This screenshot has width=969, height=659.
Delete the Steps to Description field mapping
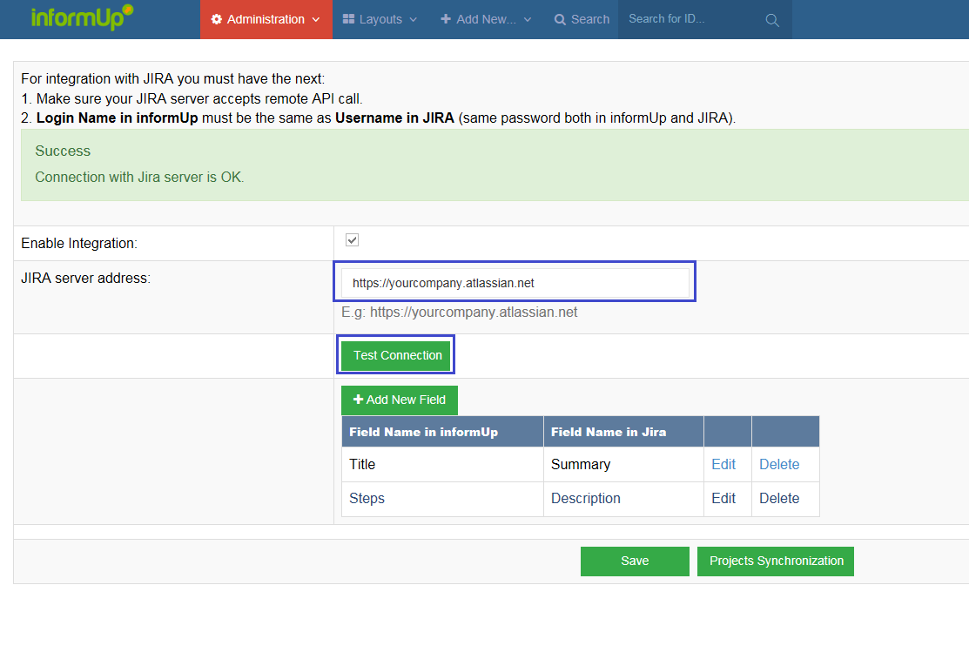(779, 498)
